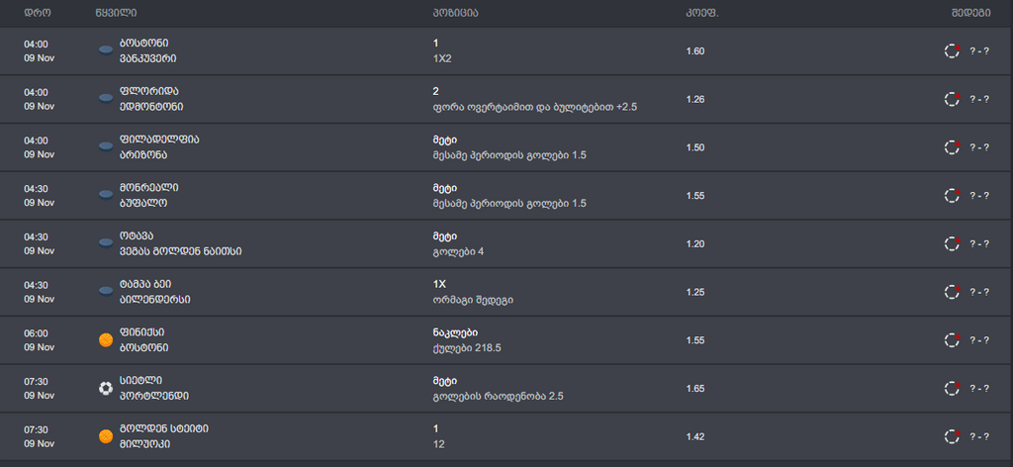The width and height of the screenshot is (1013, 467).
Task: Click soccer ball icon for სიეტლი–პორტლენდი
Action: tap(106, 388)
